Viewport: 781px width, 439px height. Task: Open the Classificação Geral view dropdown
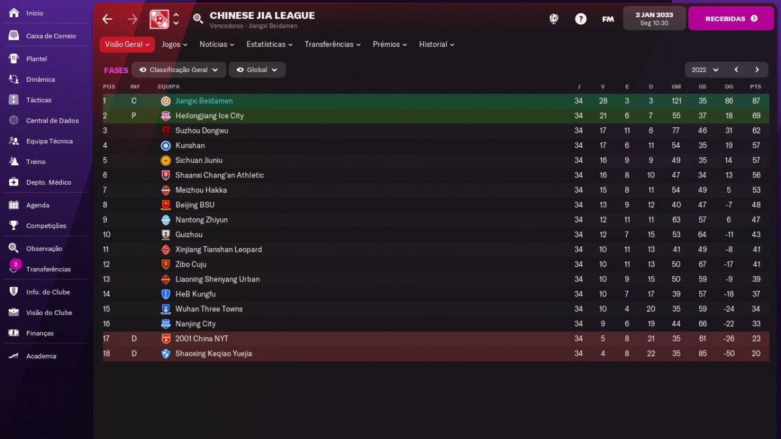pyautogui.click(x=179, y=70)
